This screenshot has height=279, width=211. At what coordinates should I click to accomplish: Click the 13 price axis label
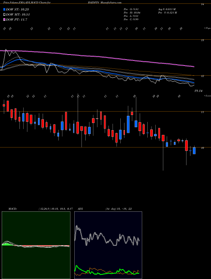tap(202, 41)
